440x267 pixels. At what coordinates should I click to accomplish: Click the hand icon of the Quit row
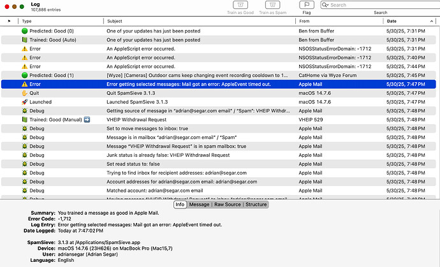25,93
